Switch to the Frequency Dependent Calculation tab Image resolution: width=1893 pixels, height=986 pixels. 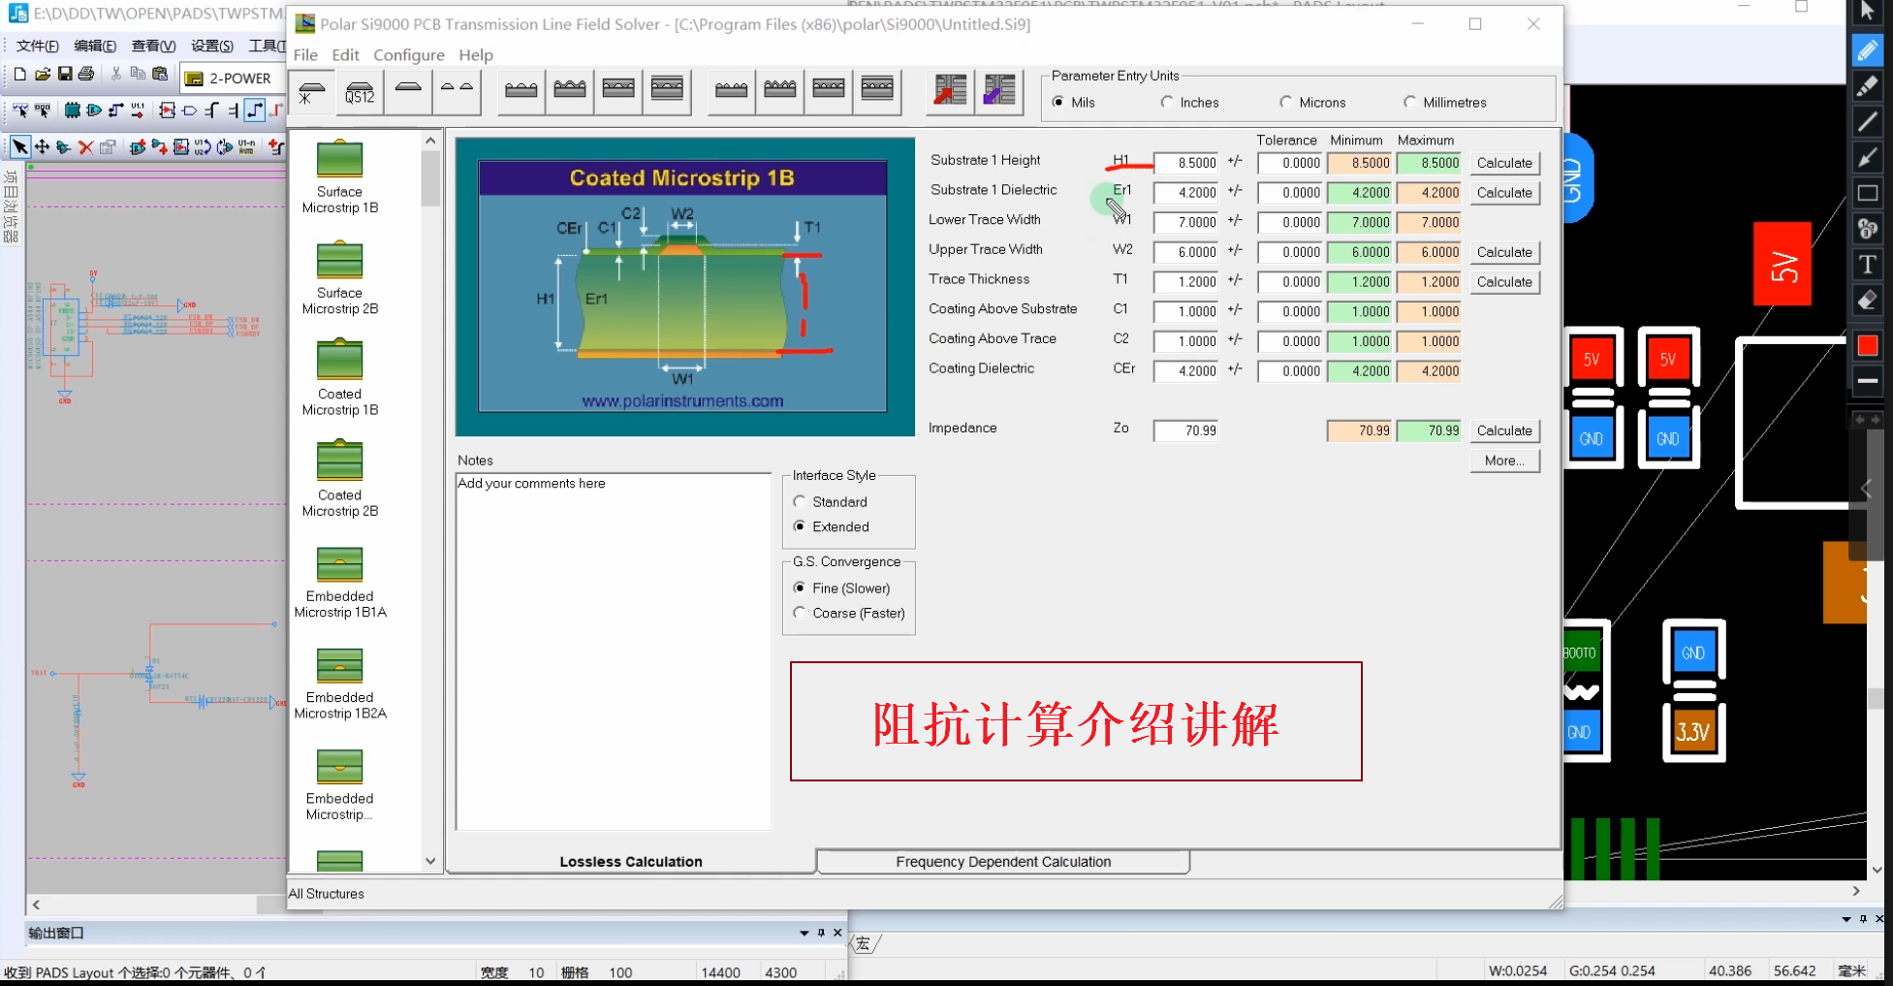(1003, 862)
